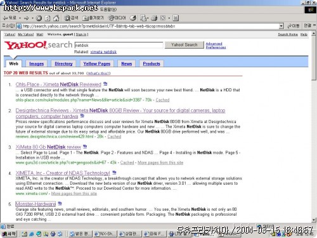Switch to NX-Sh... taskbar window
317x238 pixels.
(x=105, y=234)
